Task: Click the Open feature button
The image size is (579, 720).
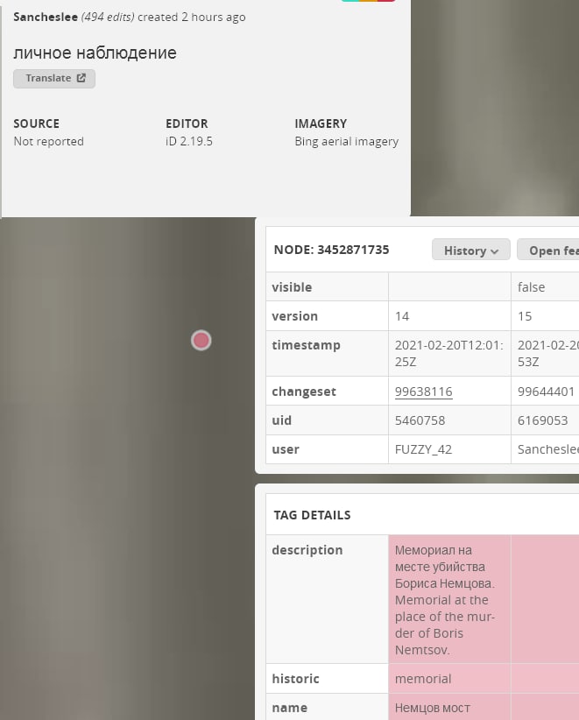Action: point(548,251)
